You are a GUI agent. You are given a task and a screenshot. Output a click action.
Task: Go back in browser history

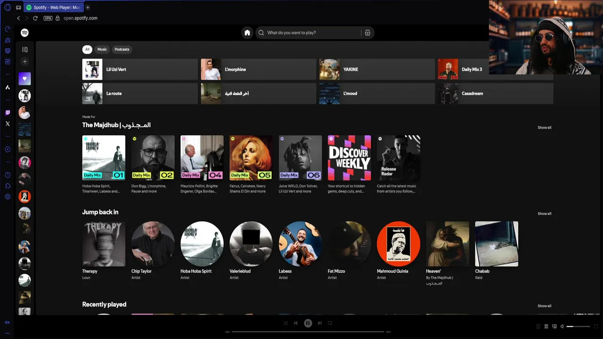[18, 18]
